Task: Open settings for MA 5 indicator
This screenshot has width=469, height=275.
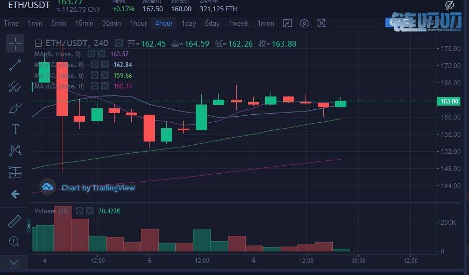Action: (91, 54)
